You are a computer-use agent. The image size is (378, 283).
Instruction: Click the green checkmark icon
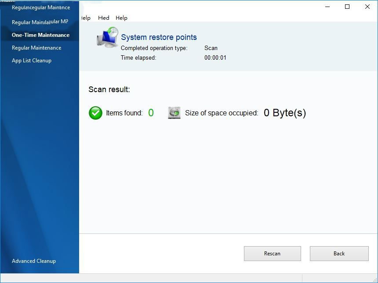pos(95,113)
